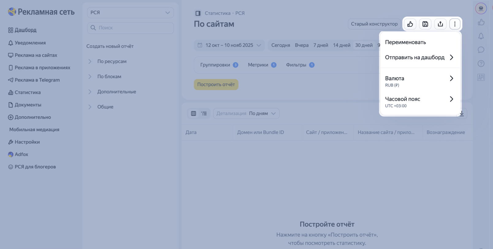493x249 pixels.
Task: Open Дашборд in left menu
Action: pyautogui.click(x=22, y=30)
